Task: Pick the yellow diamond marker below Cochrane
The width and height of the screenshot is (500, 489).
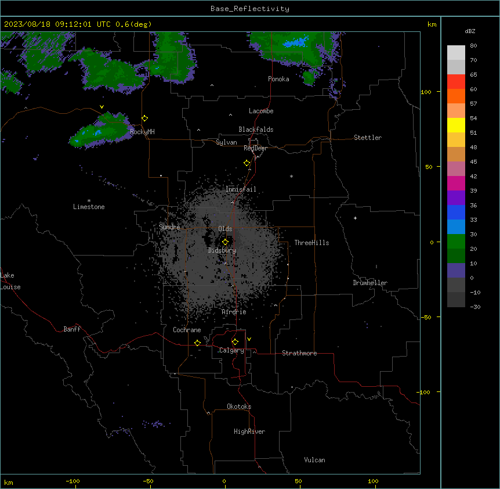Action: (197, 343)
